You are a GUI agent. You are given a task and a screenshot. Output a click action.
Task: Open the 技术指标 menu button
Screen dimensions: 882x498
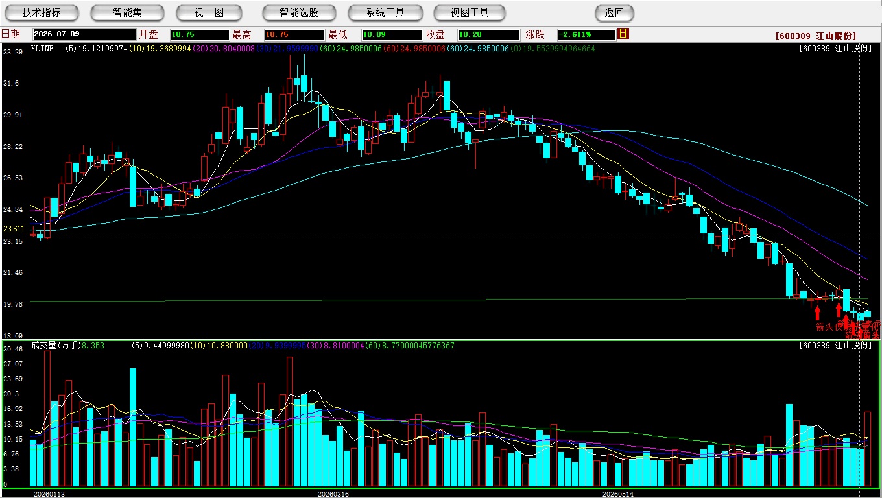[42, 12]
